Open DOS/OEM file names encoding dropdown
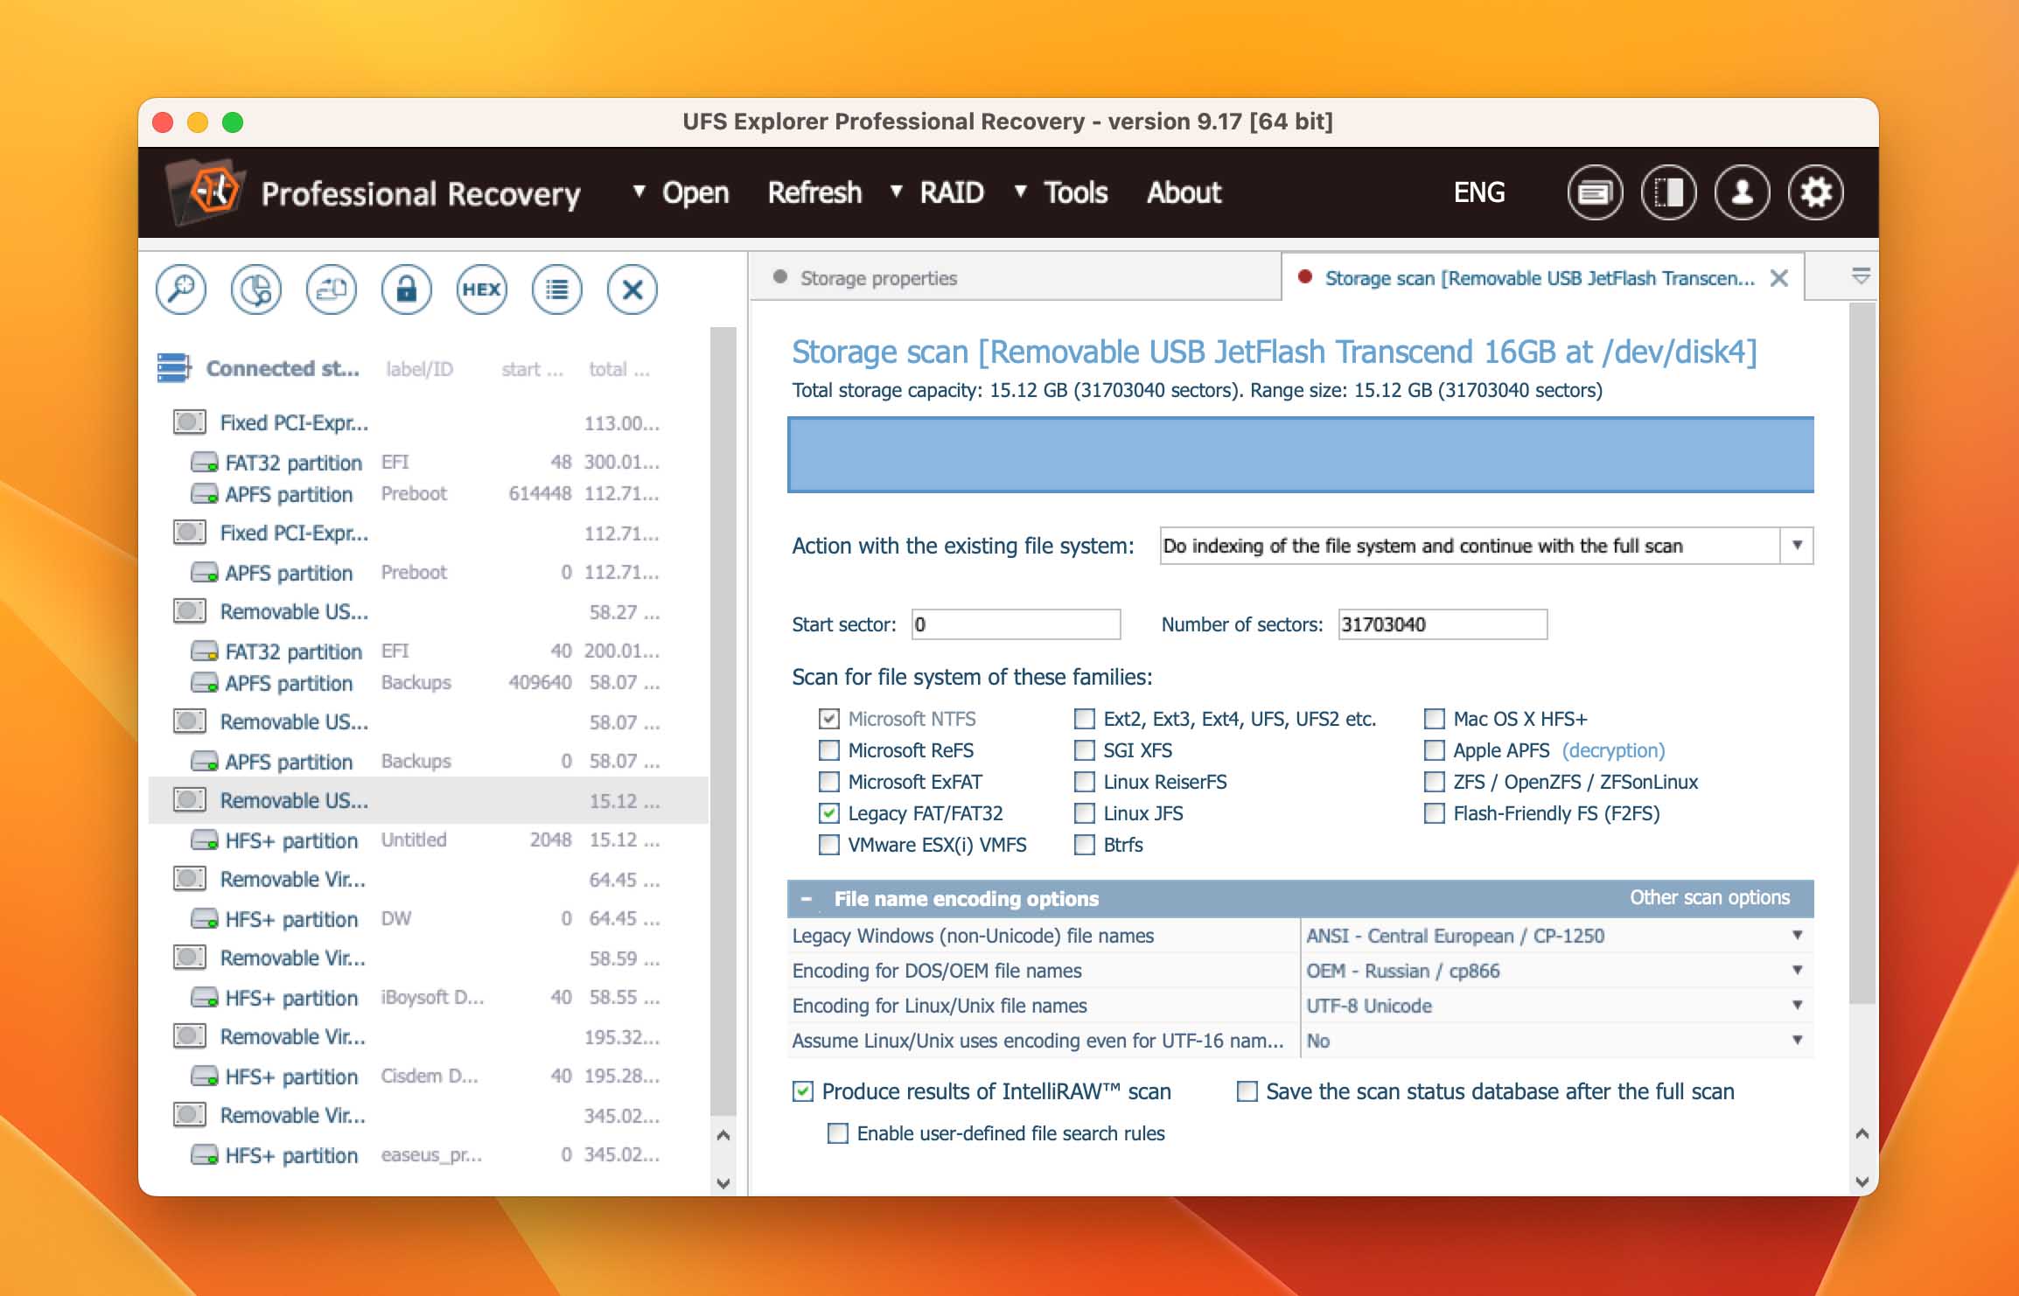 click(1556, 971)
